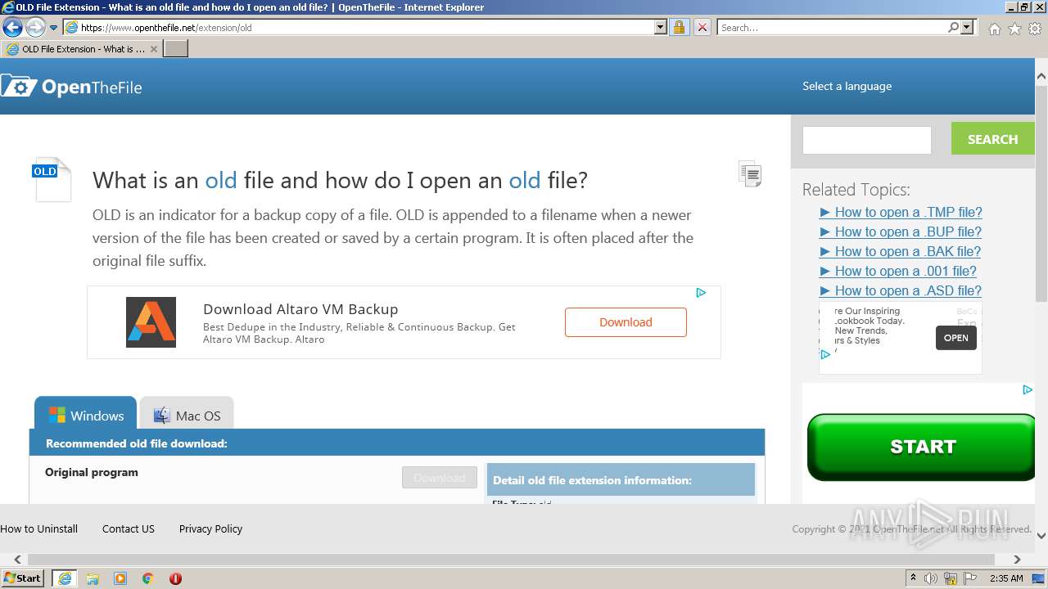The image size is (1048, 589).
Task: Select the OLD File Extension tab
Action: [x=82, y=49]
